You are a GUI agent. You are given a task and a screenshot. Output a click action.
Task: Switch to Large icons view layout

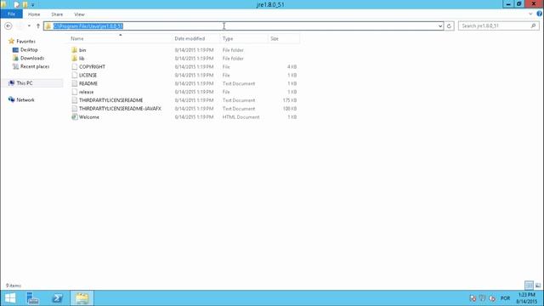538,286
